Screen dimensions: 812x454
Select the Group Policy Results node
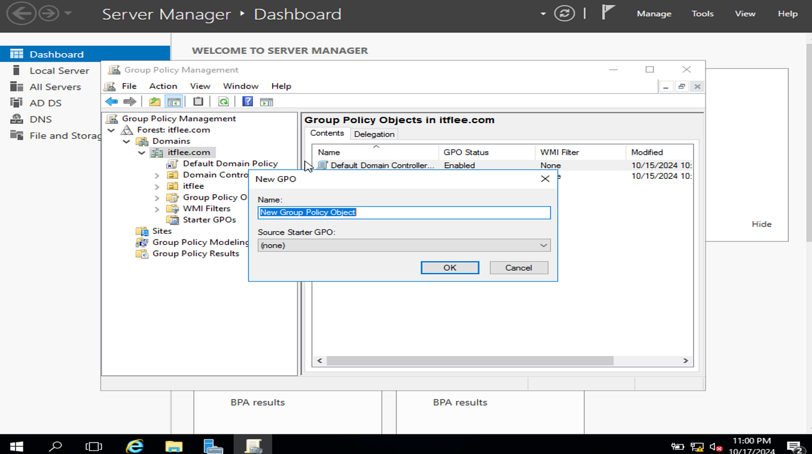[196, 253]
